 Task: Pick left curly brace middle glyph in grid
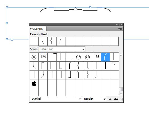pyautogui.click(x=79, y=66)
